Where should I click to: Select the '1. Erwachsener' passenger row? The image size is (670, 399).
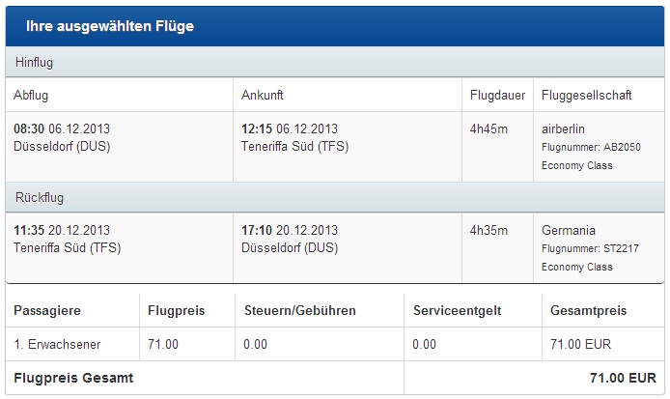click(335, 344)
